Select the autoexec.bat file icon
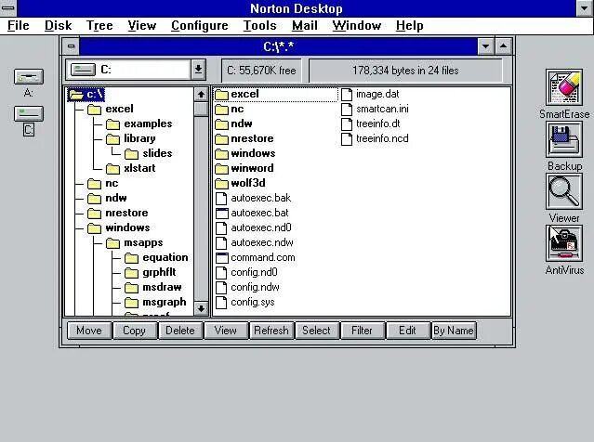Viewport: 594px width, 442px height. [221, 213]
